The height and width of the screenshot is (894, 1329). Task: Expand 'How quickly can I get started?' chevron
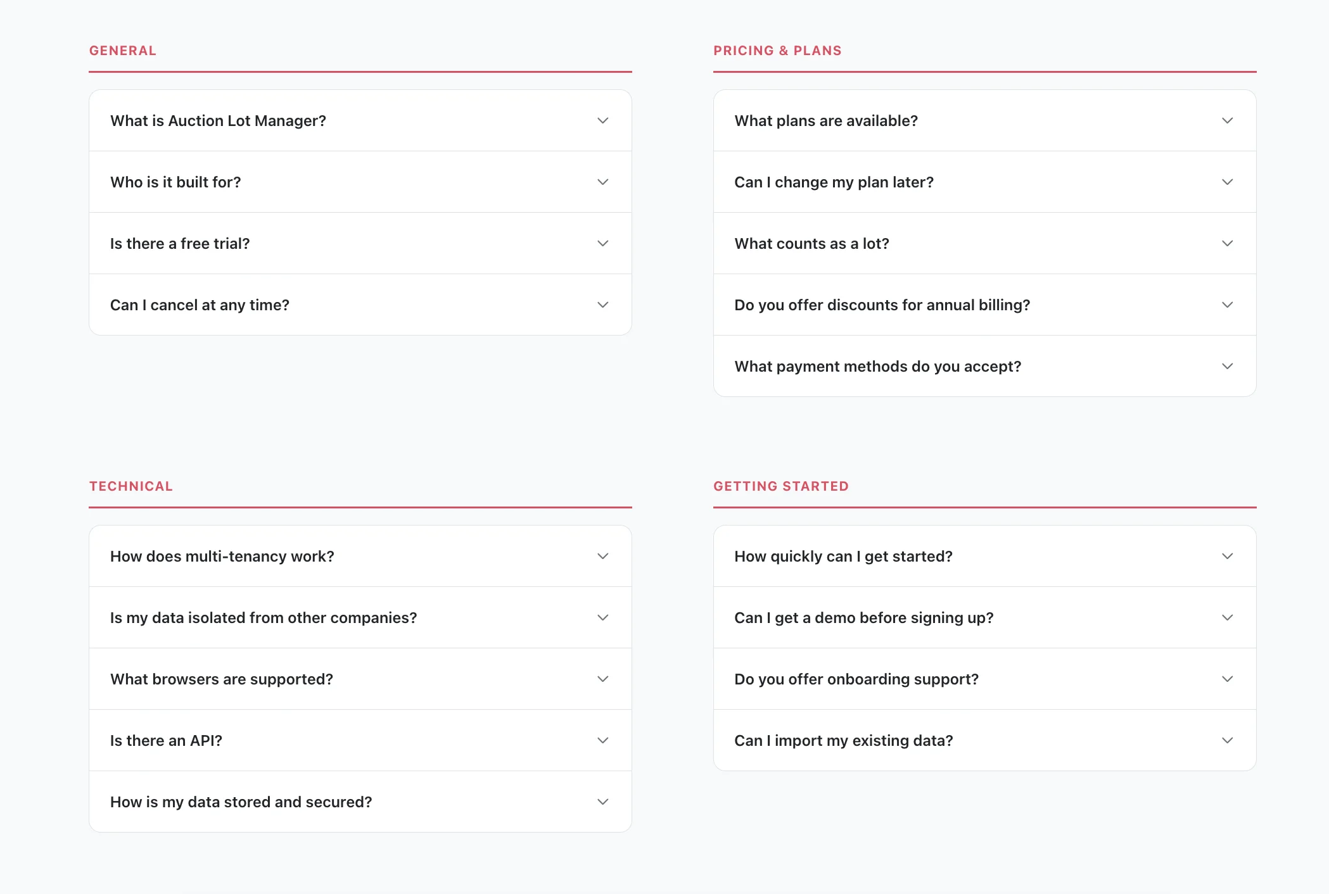point(1227,556)
